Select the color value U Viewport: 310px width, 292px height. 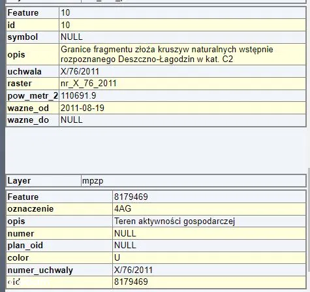pos(209,258)
